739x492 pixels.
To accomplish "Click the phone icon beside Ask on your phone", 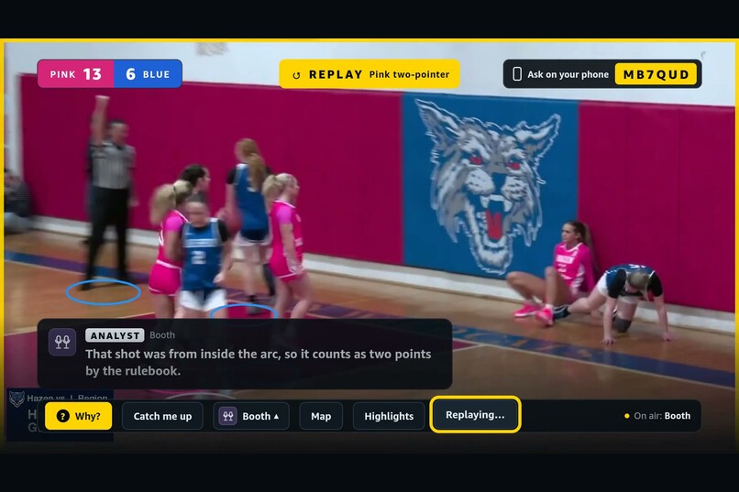I will [517, 74].
